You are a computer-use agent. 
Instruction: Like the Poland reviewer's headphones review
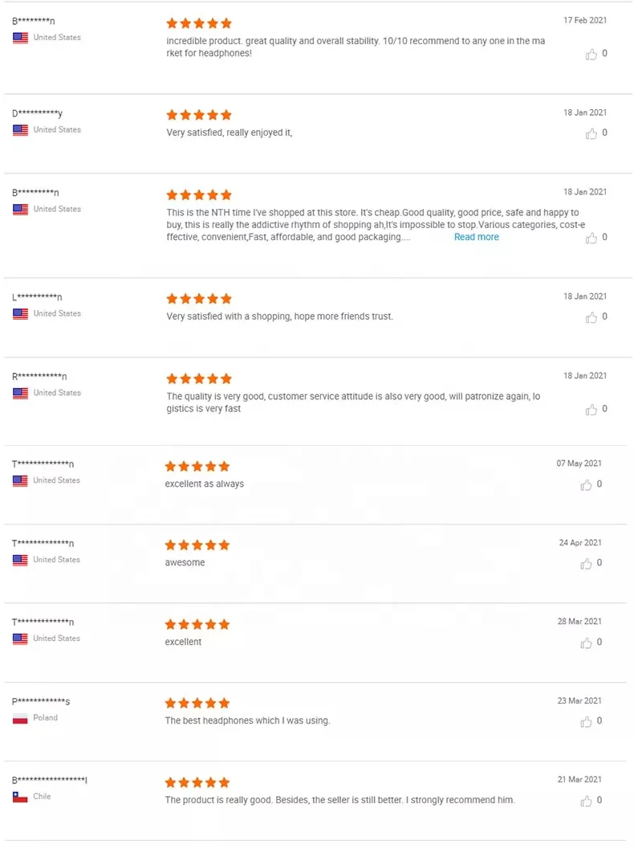pos(587,722)
